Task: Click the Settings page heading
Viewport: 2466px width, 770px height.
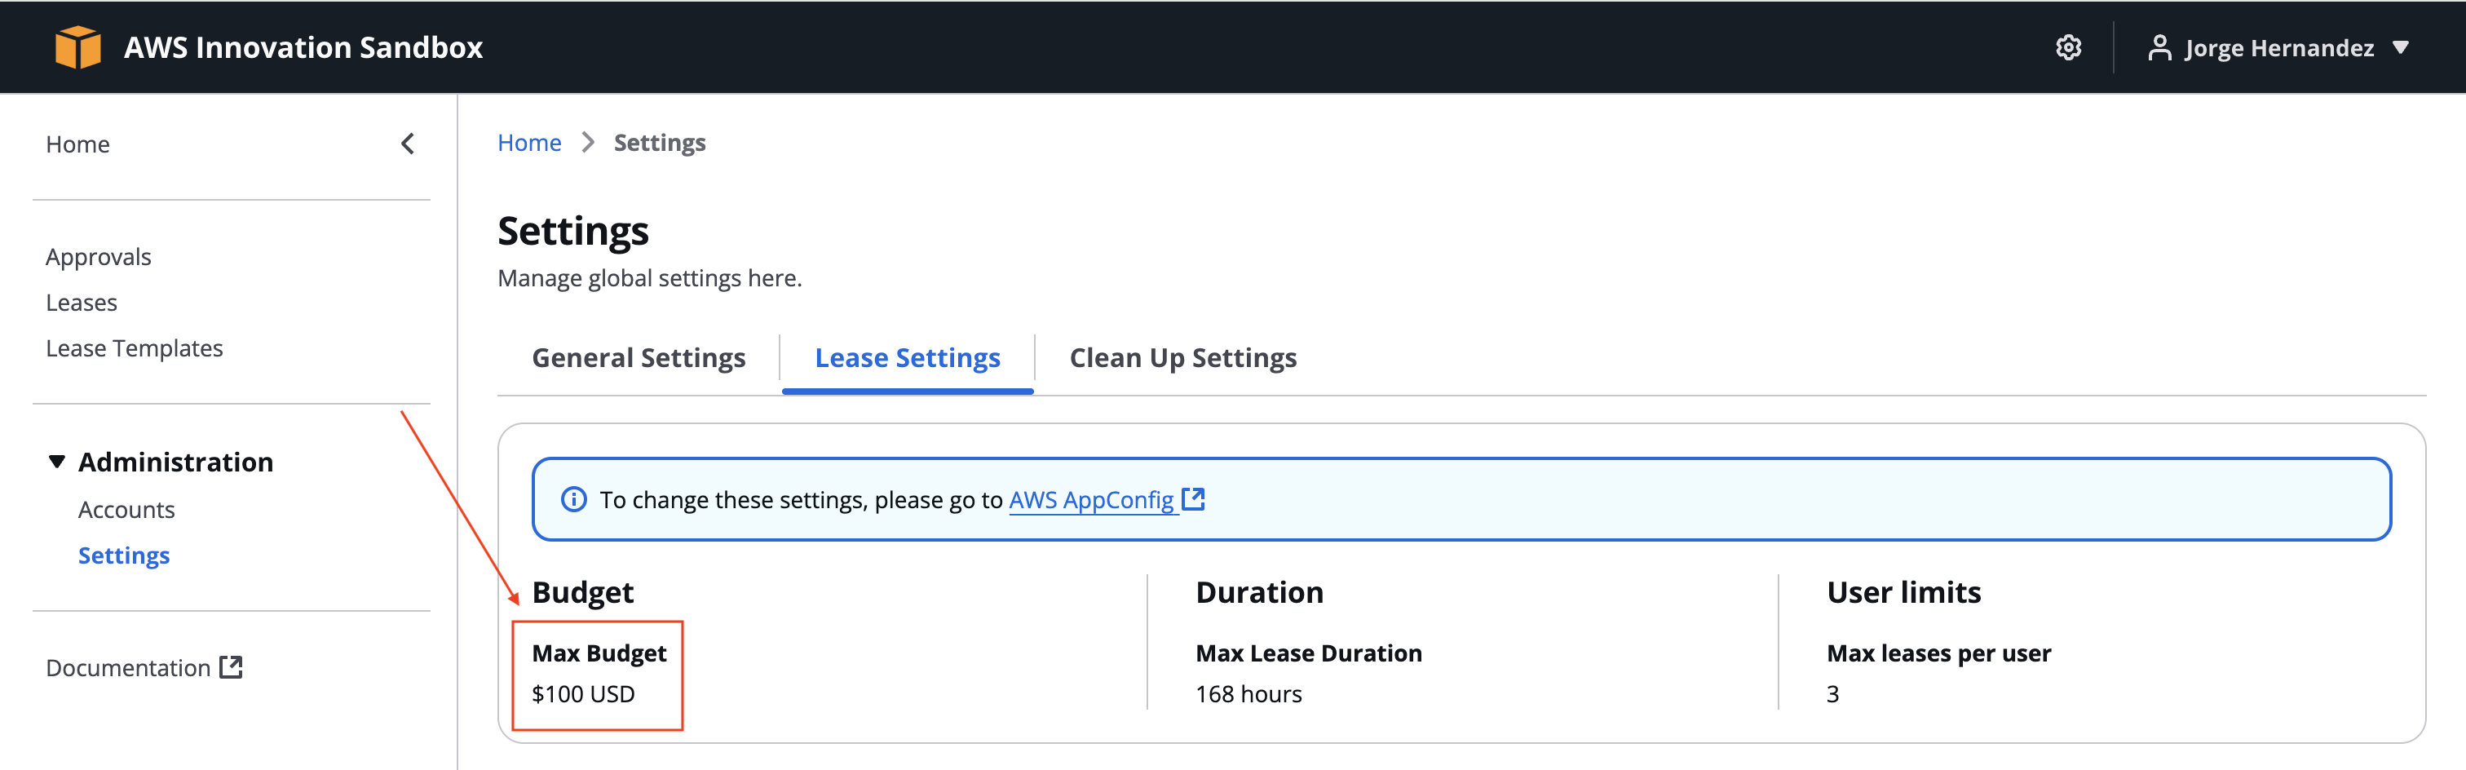Action: (x=573, y=232)
